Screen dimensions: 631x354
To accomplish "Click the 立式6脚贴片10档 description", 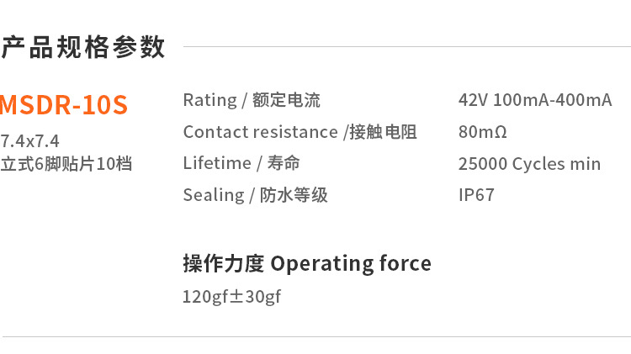I will coord(66,163).
